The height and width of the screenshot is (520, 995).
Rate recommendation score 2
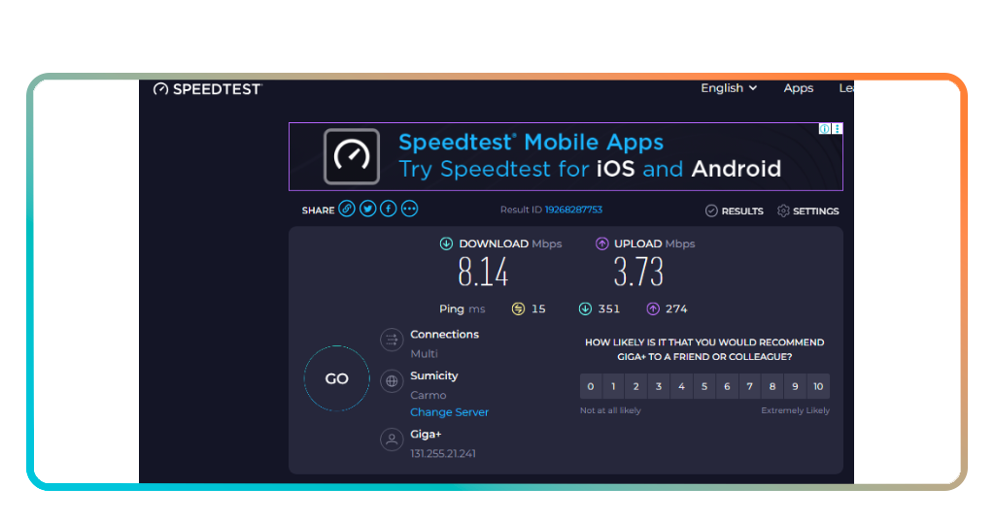[635, 386]
